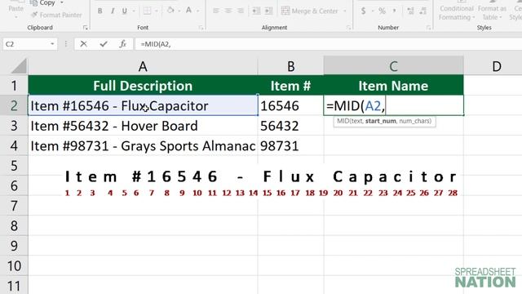Click inside the formula bar showing =MID(A2,
The width and height of the screenshot is (522, 294).
[x=328, y=43]
